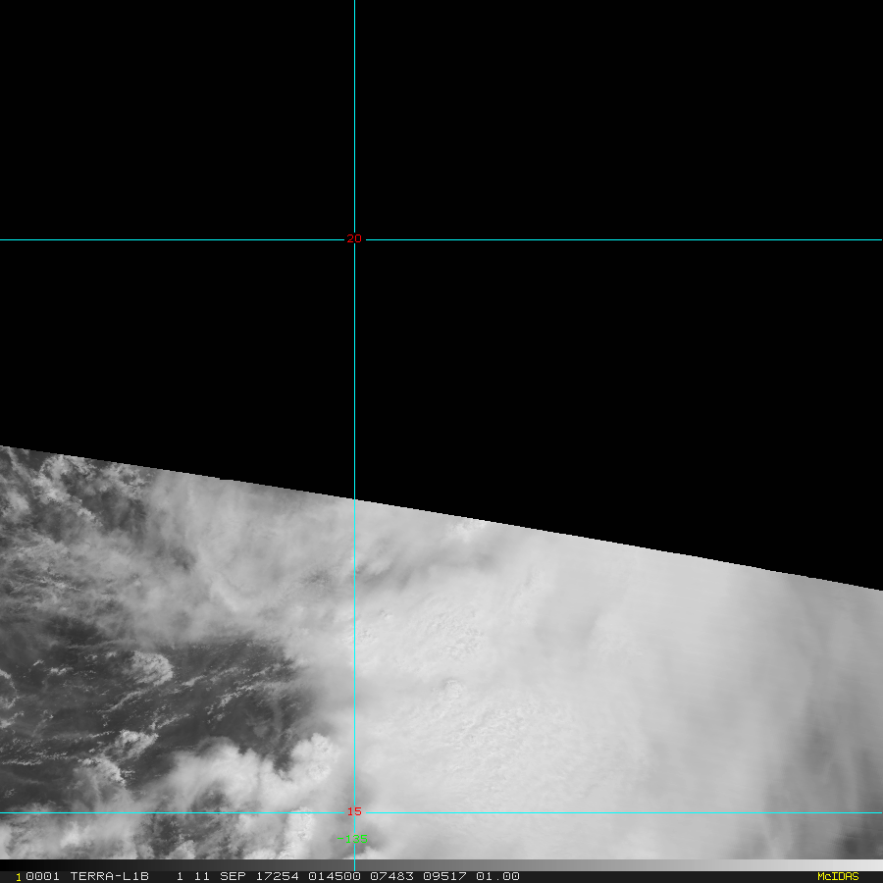Click the mid-gray section of grayscale bar

coord(450,865)
